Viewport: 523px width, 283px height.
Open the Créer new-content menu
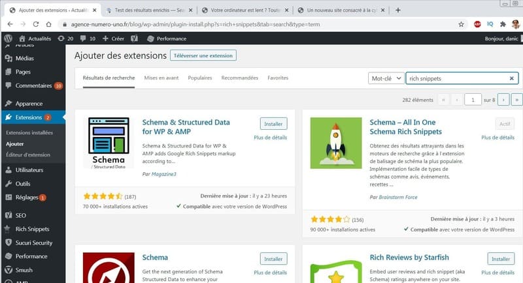coord(113,38)
